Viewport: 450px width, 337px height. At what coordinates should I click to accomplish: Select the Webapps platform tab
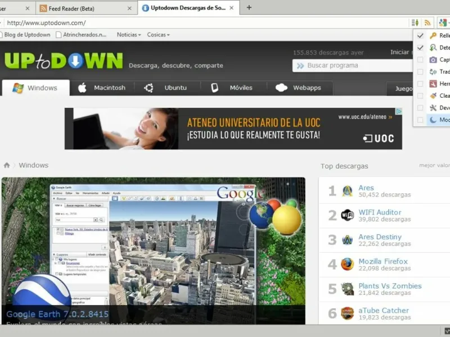(300, 88)
